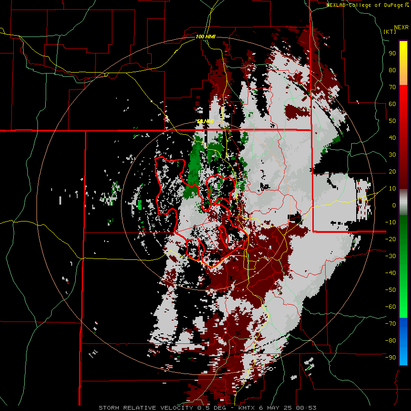Select the -90 value on velocity scale
The width and height of the screenshot is (411, 411).
point(390,358)
